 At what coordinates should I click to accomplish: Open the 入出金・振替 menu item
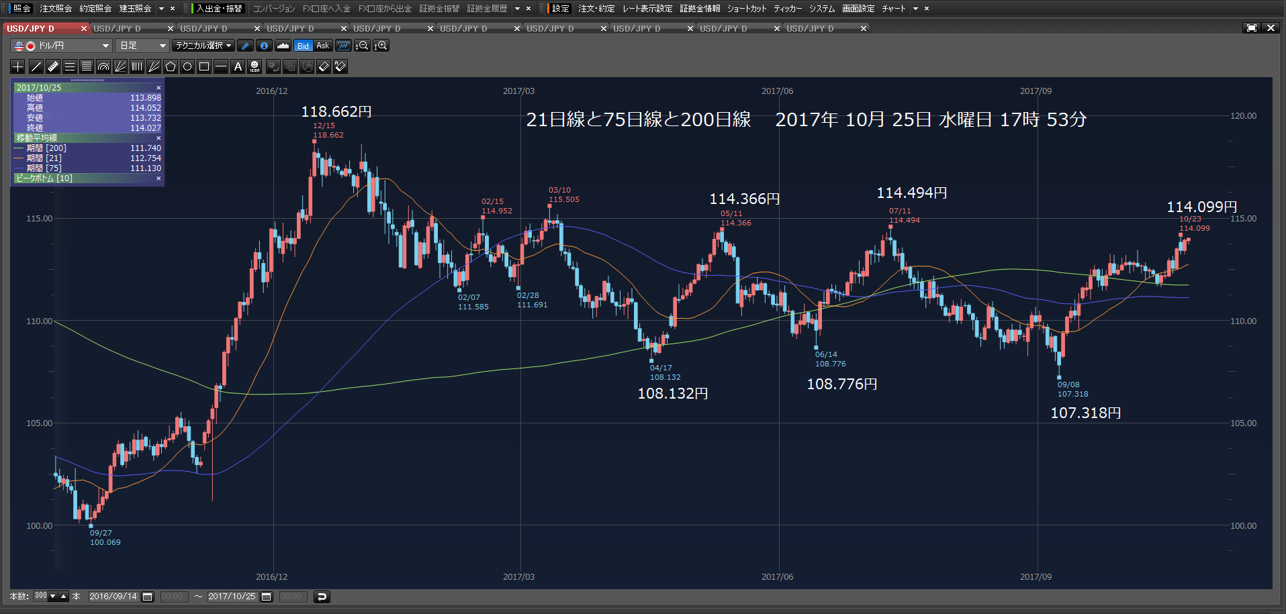tap(220, 9)
